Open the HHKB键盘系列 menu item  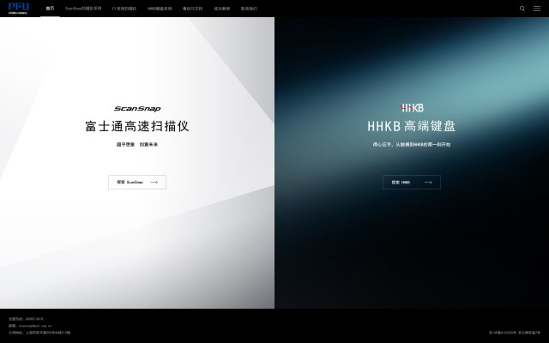tap(160, 9)
